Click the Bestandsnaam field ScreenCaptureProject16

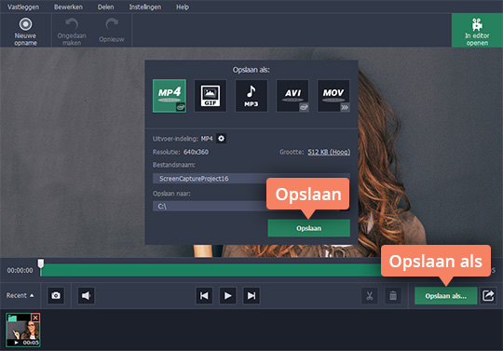[x=251, y=179]
